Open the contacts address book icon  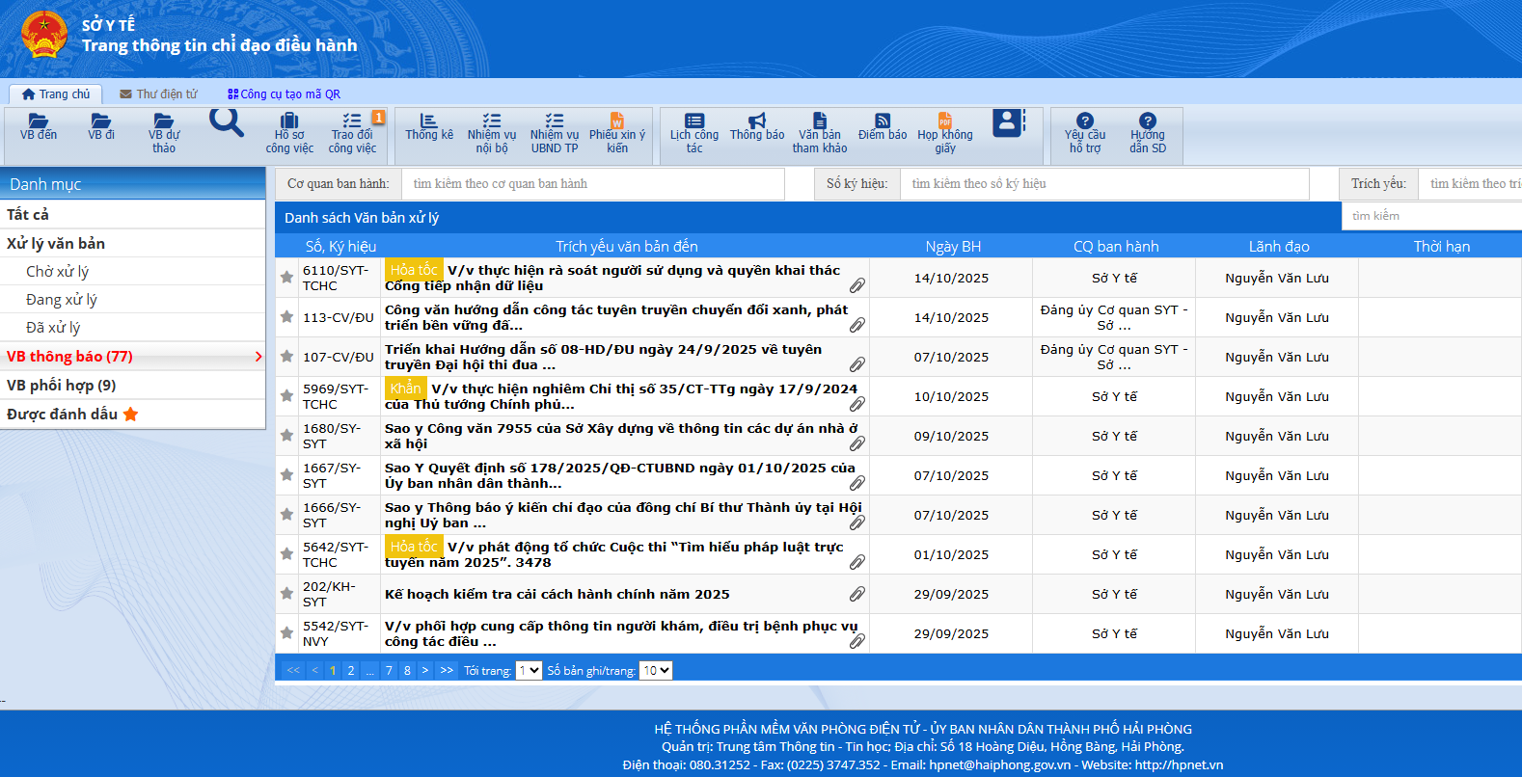1008,122
